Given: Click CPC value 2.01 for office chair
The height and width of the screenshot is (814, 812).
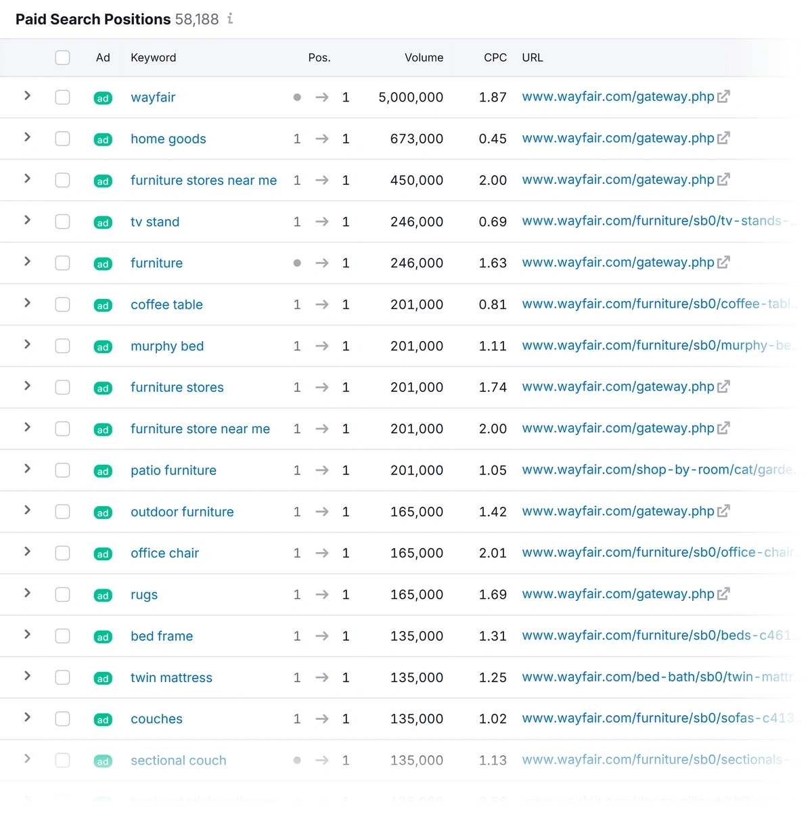Looking at the screenshot, I should point(493,553).
